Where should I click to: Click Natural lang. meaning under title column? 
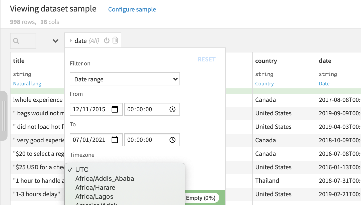click(x=28, y=84)
